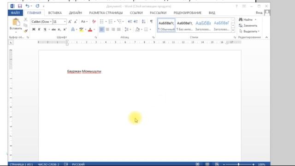
Task: Open the line spacing options
Action: click(127, 30)
